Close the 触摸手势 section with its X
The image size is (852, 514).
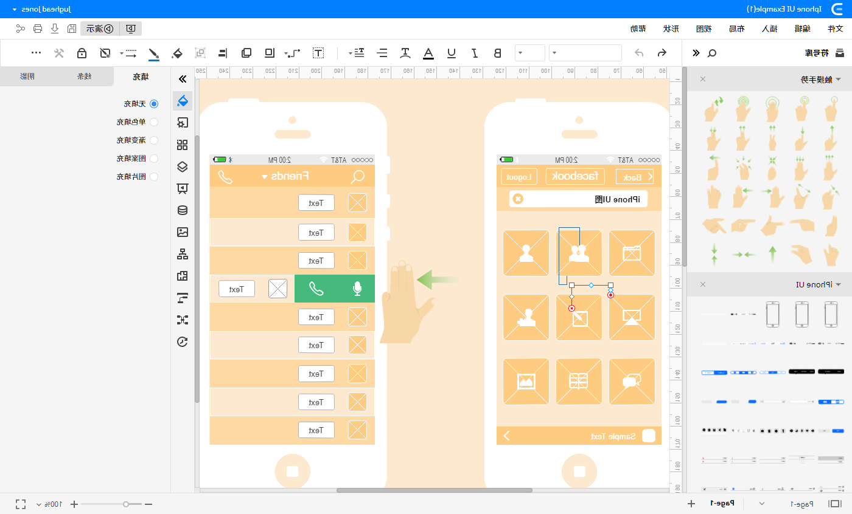702,79
